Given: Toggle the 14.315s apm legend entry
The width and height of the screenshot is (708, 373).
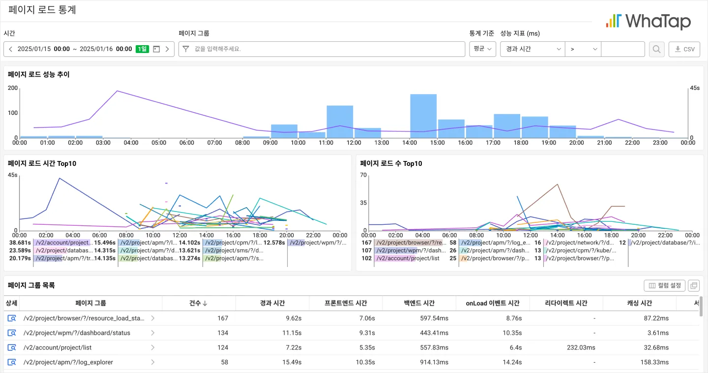Looking at the screenshot, I should 136,250.
